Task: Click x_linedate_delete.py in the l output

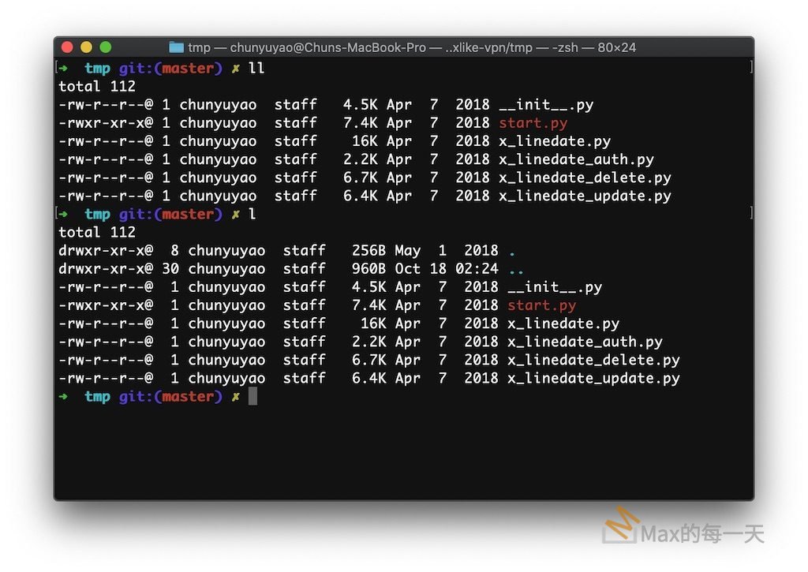Action: [593, 360]
